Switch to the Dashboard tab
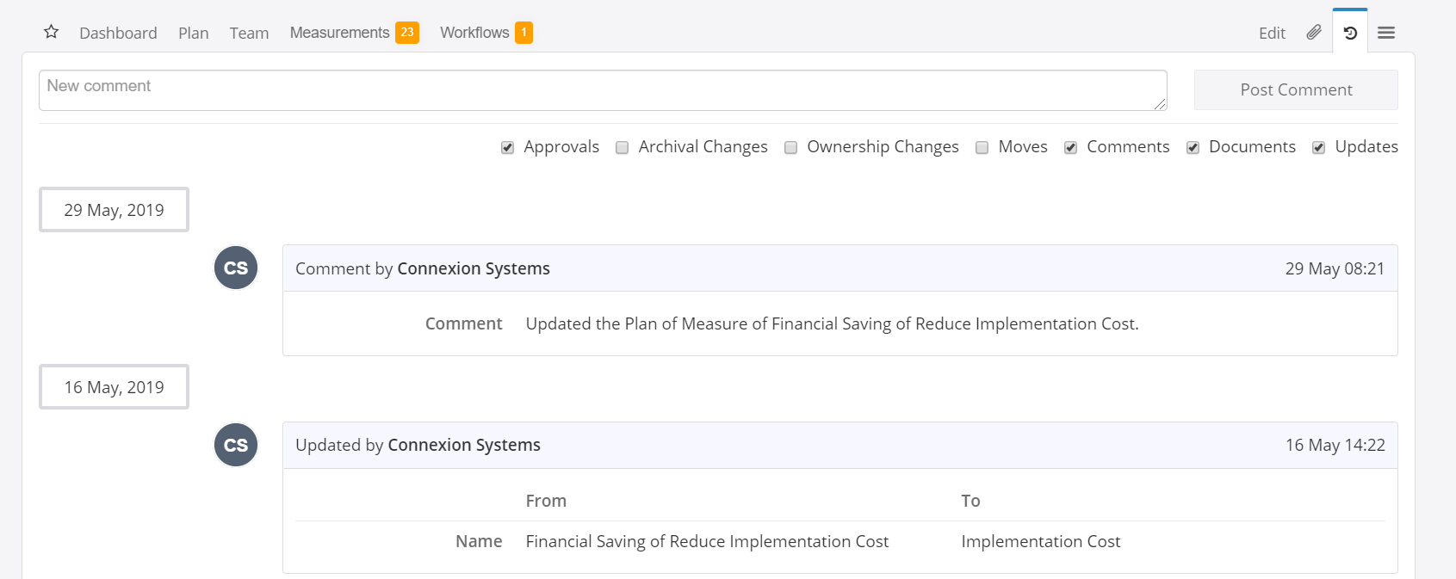The image size is (1456, 579). point(118,33)
